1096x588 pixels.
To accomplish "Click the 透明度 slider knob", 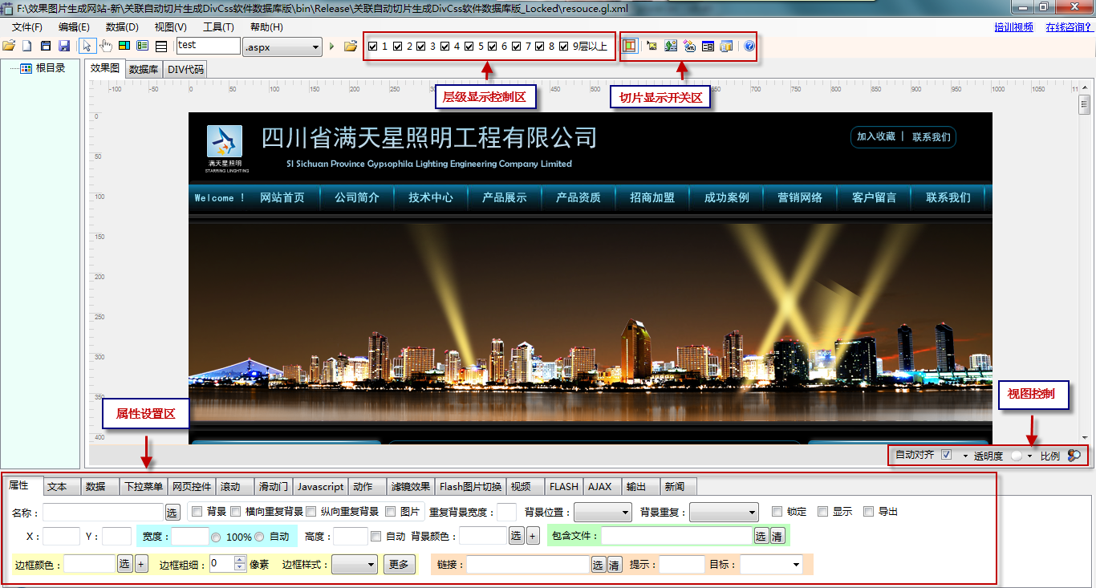I will click(x=1017, y=456).
